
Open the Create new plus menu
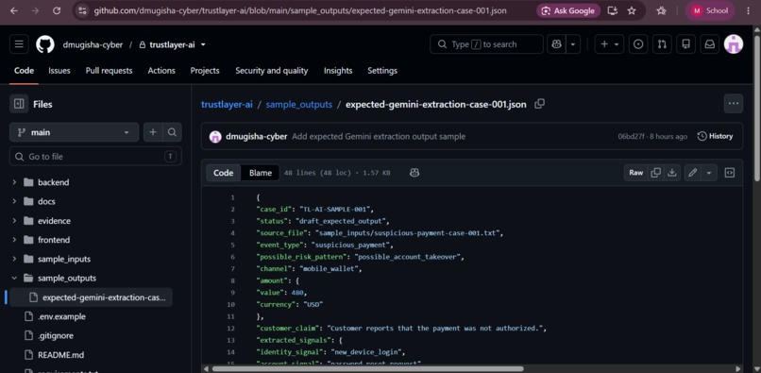coord(609,44)
